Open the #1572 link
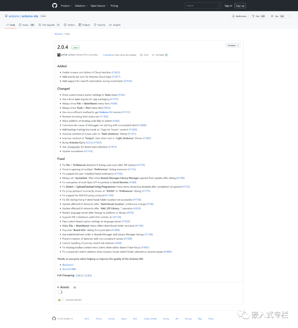This screenshot has width=298, height=328. click(126, 112)
